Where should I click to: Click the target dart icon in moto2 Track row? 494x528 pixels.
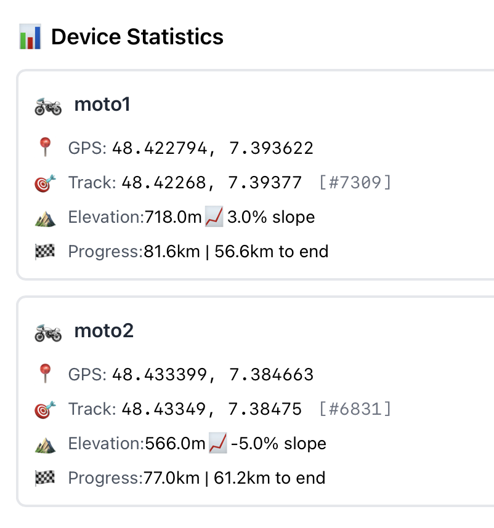[x=45, y=409]
